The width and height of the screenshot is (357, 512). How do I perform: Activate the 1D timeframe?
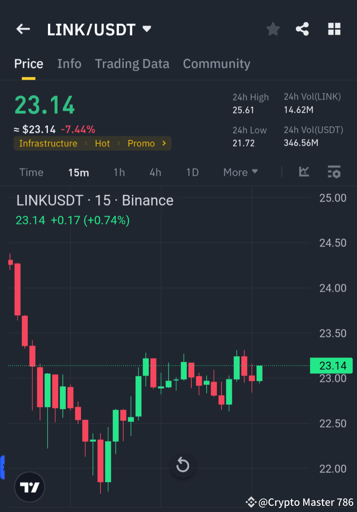point(192,173)
